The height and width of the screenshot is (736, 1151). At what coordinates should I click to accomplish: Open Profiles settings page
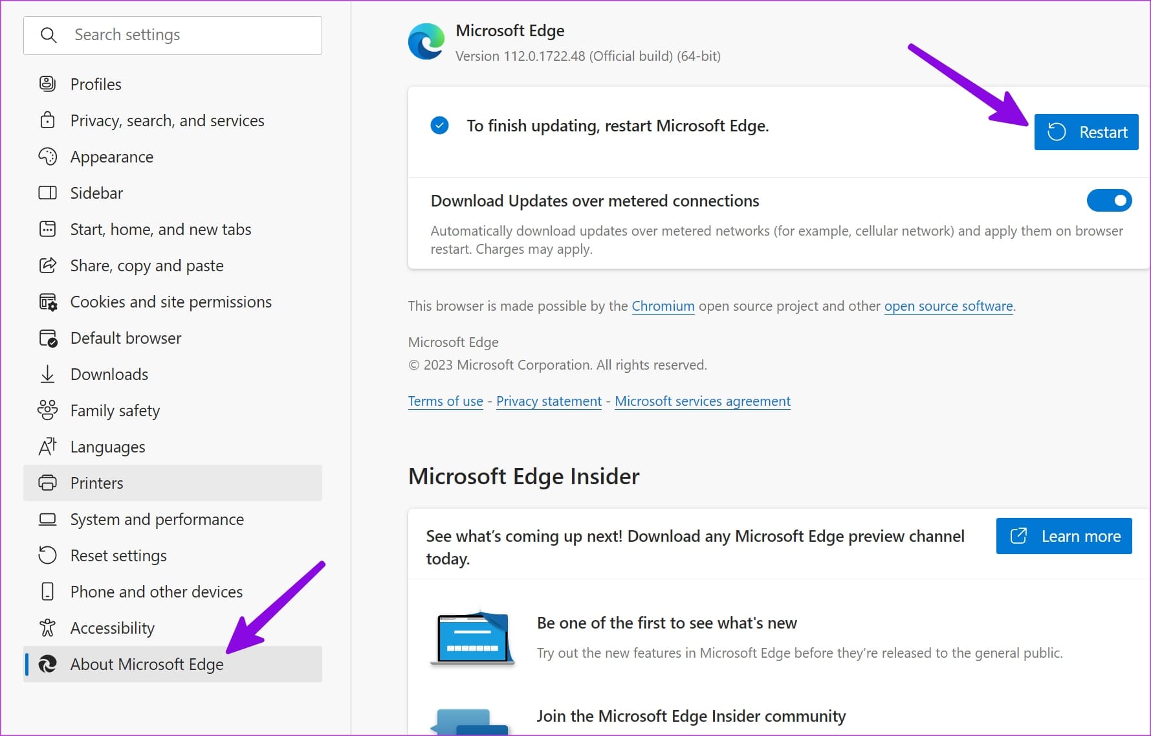173,84
